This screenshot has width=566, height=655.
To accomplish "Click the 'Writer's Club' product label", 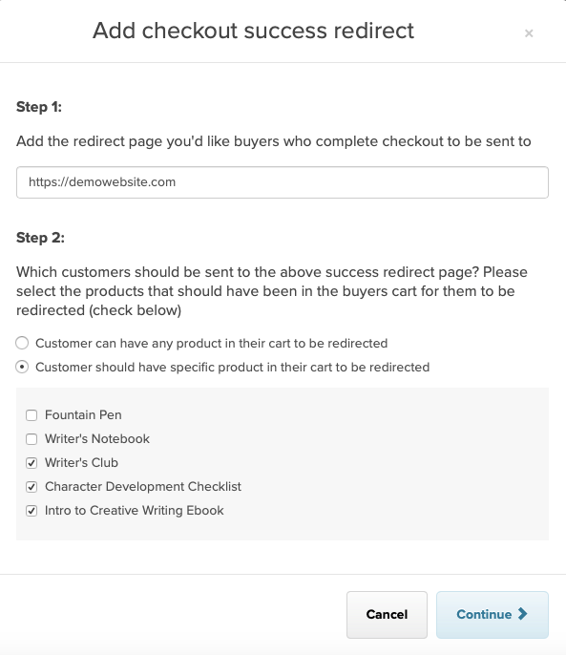I will [81, 462].
